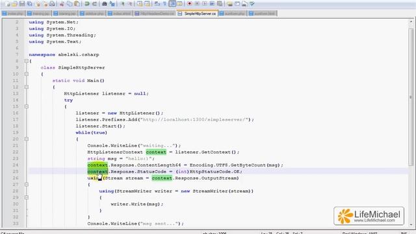
Task: Open the Replace dialog icon
Action: point(112,4)
